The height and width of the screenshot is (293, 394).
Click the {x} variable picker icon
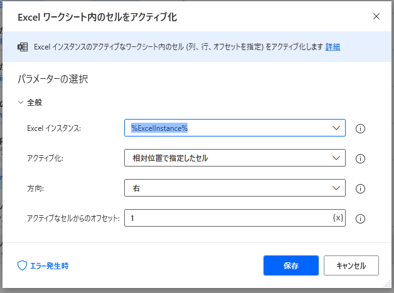tap(338, 218)
